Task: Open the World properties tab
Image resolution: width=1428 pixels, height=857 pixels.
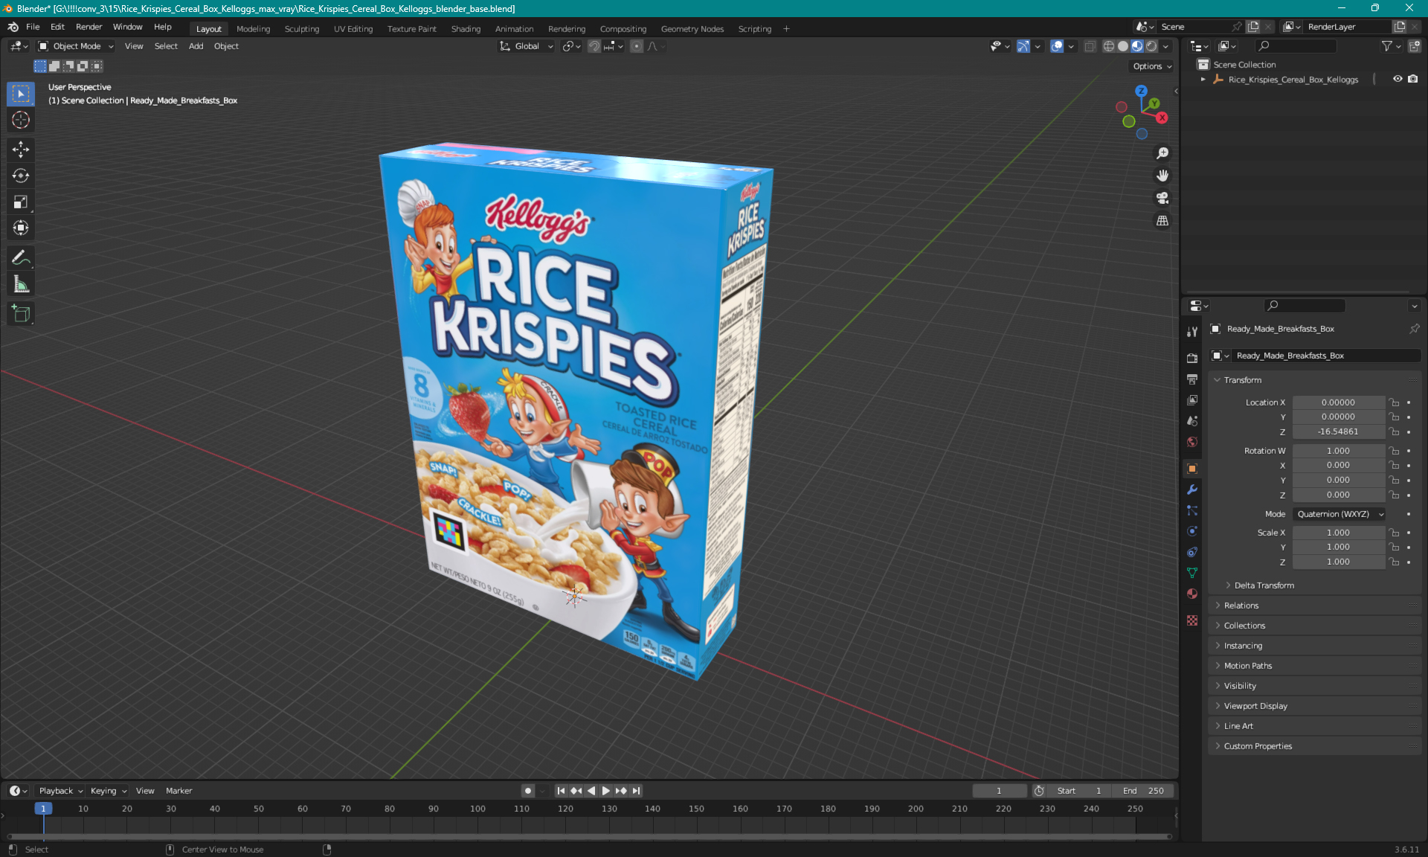Action: [1192, 441]
